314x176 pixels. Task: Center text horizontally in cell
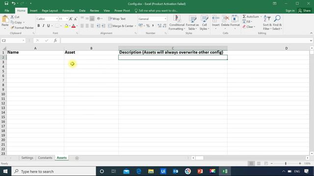pyautogui.click(x=87, y=26)
